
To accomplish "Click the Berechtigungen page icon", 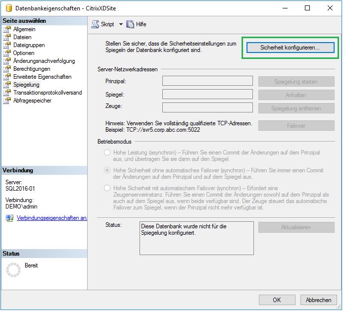I will pyautogui.click(x=7, y=69).
